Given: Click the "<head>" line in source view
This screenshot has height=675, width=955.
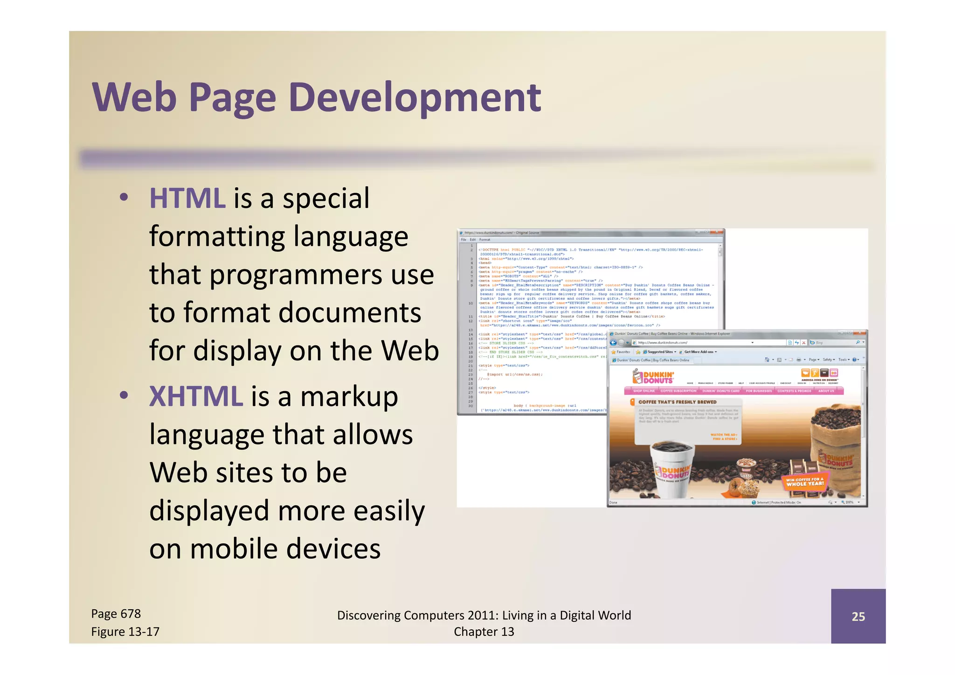Looking at the screenshot, I should click(x=485, y=263).
